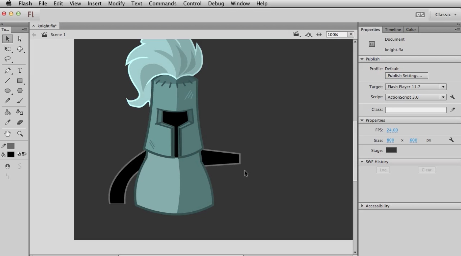Click the FPS value link 24.00
The height and width of the screenshot is (256, 461).
pos(392,130)
